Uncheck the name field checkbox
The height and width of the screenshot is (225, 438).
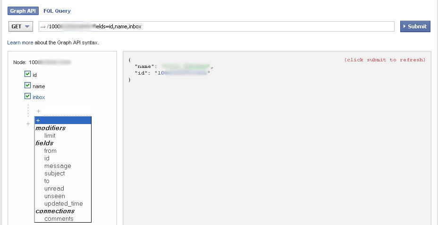tap(27, 85)
